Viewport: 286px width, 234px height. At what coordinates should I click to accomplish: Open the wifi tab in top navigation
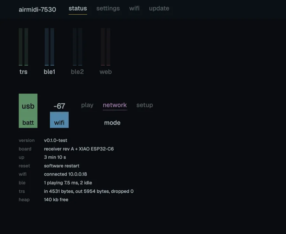pos(134,8)
